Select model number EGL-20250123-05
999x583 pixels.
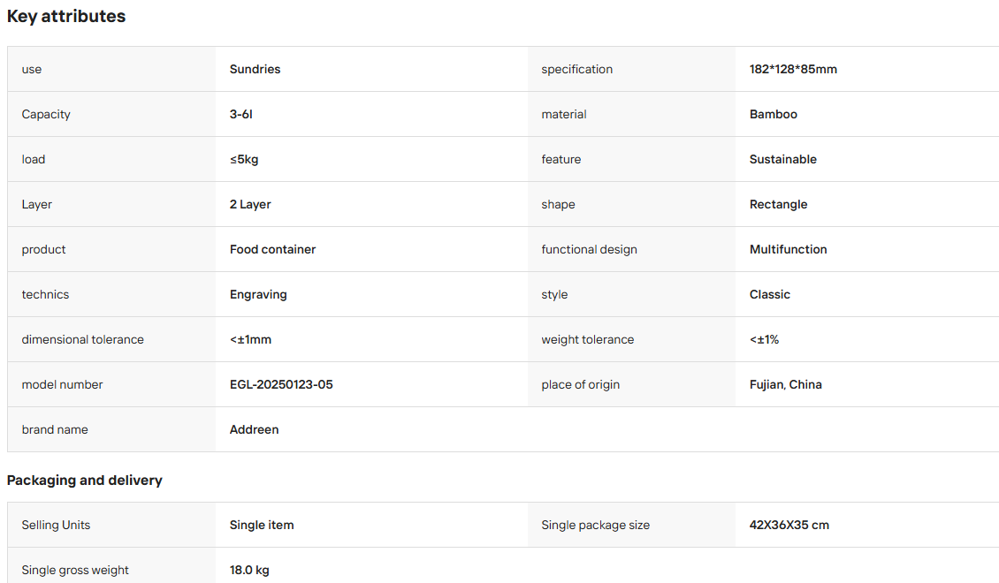(282, 385)
